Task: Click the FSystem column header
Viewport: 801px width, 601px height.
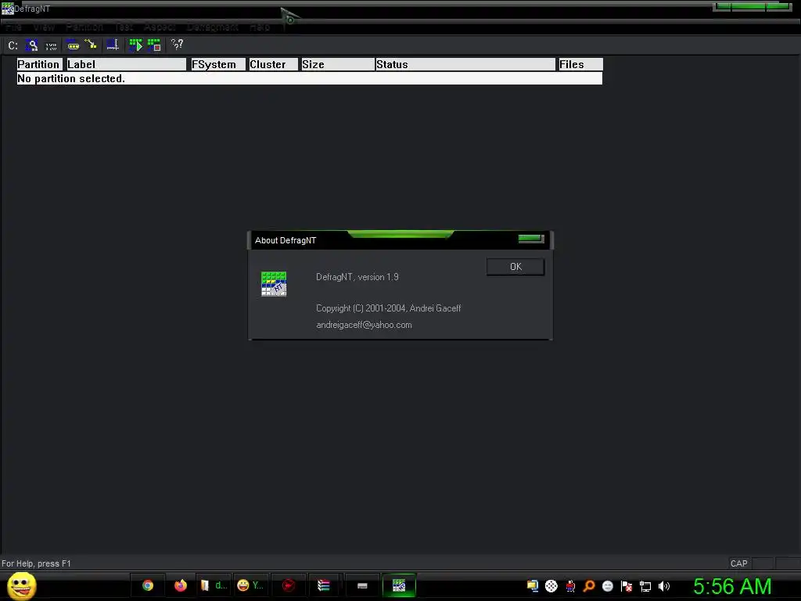Action: coord(218,64)
